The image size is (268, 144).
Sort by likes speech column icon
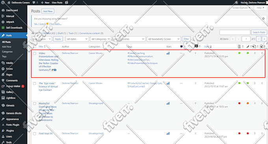click(x=196, y=46)
